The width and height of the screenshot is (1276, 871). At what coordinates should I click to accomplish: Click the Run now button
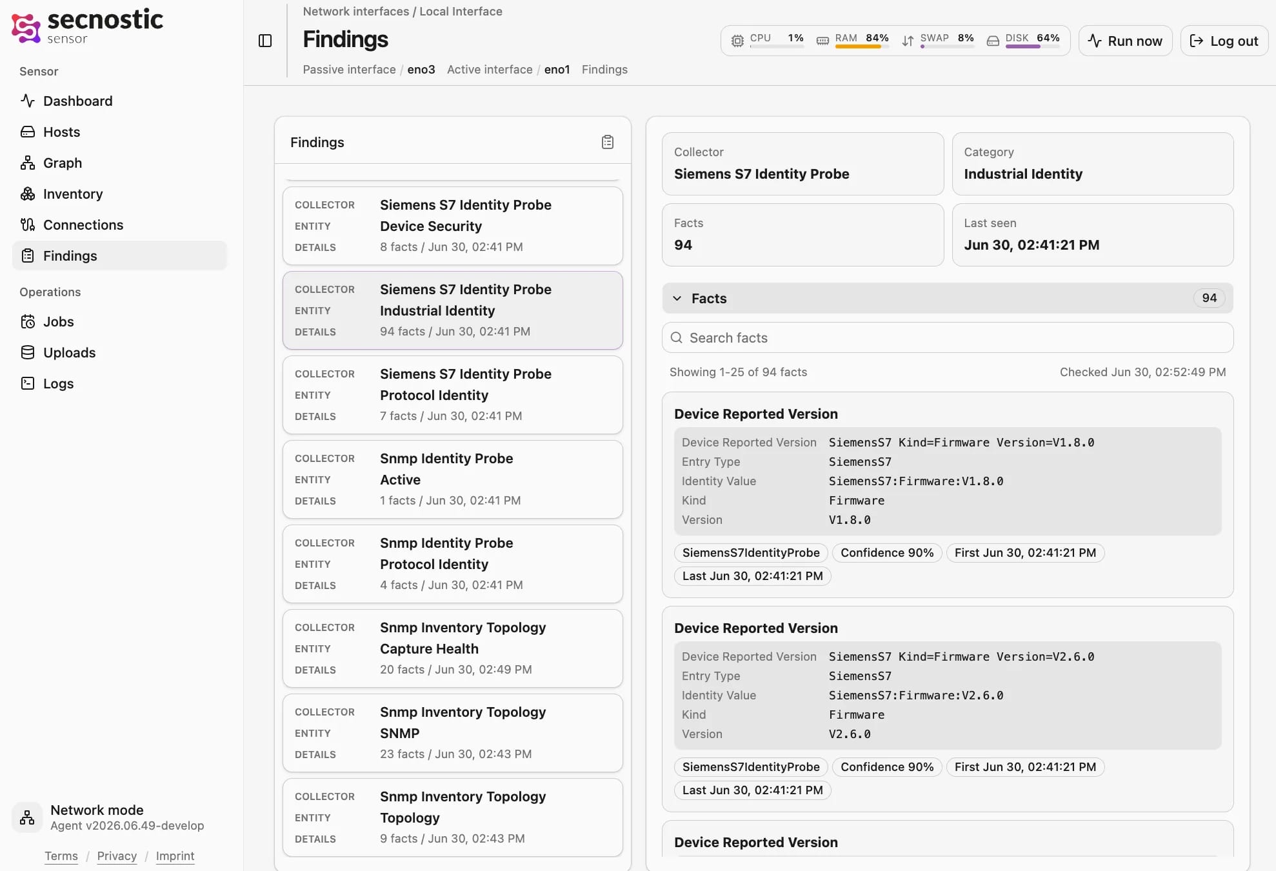(1125, 41)
